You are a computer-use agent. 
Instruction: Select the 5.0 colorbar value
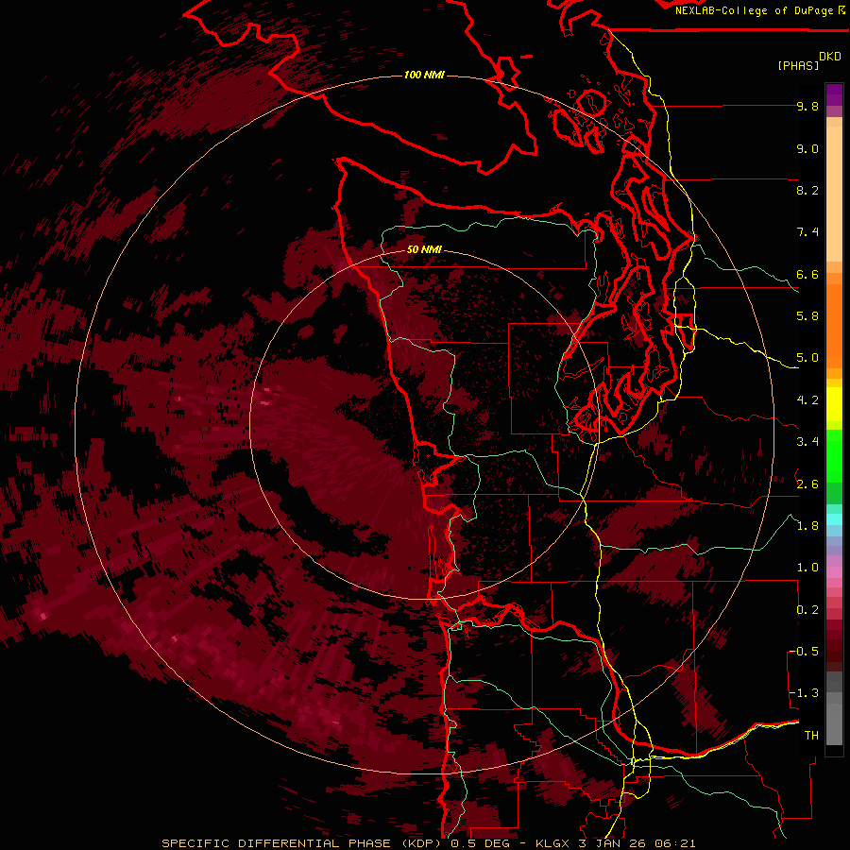[x=807, y=358]
